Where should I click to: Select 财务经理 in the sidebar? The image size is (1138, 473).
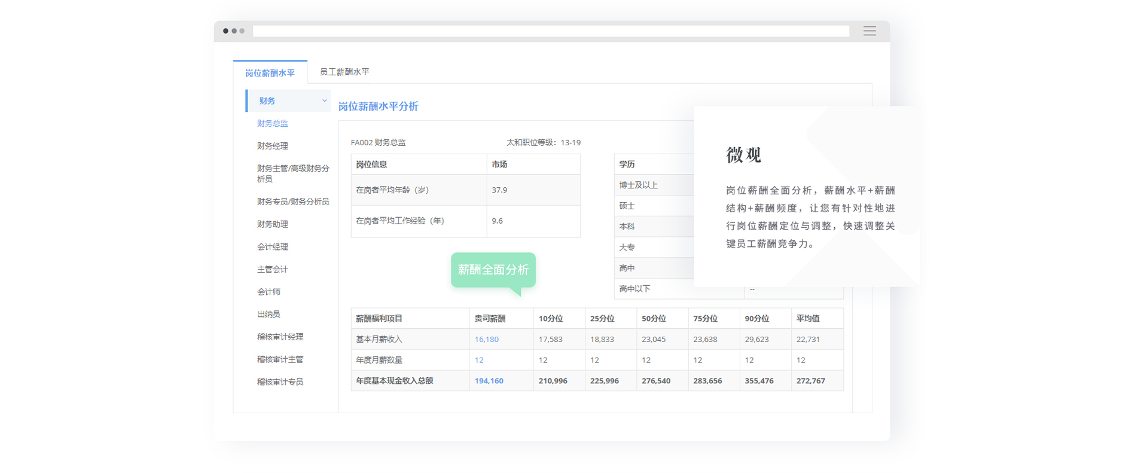point(273,146)
